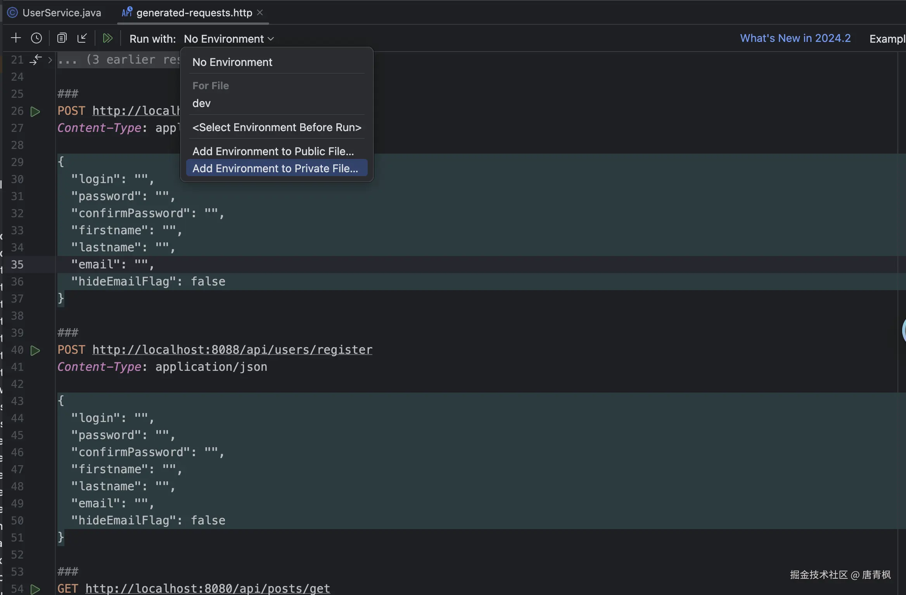The image size is (906, 595).
Task: Expand the folded earlier responses chevron
Action: pyautogui.click(x=50, y=60)
